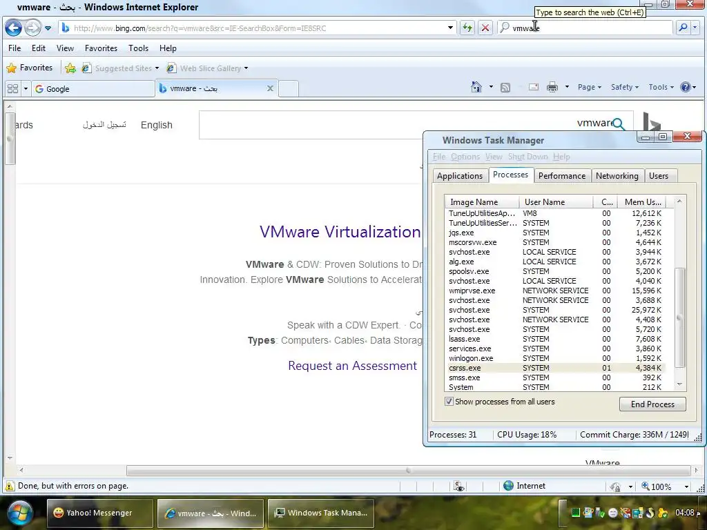Click the Arabic sign-in link تسجيل الدخول
Image resolution: width=707 pixels, height=530 pixels.
(104, 125)
